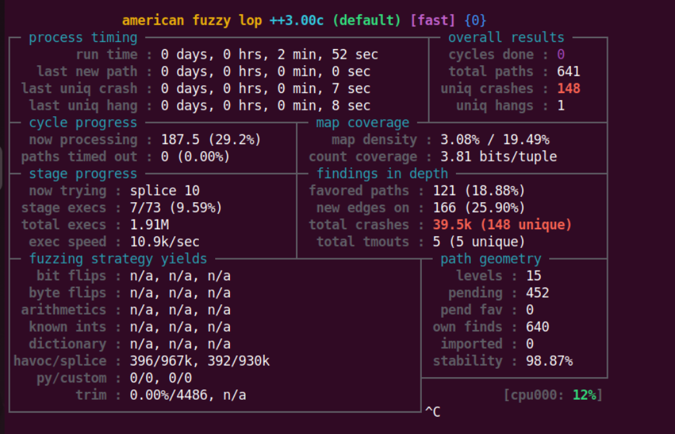
Task: Click the map density value '3.08% / 19.49%'
Action: click(494, 139)
